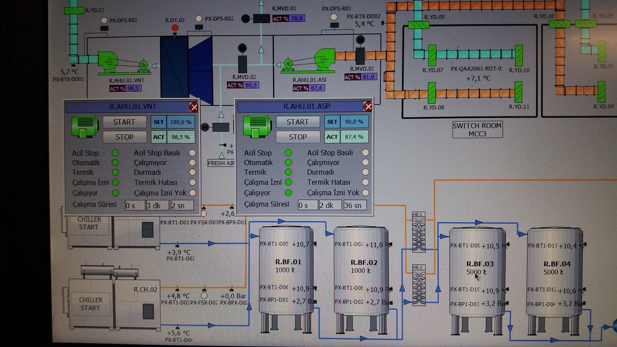Click the Acil Stop Basılı indicator in ASP popup
Viewport: 617px width, 347px height.
click(x=365, y=153)
